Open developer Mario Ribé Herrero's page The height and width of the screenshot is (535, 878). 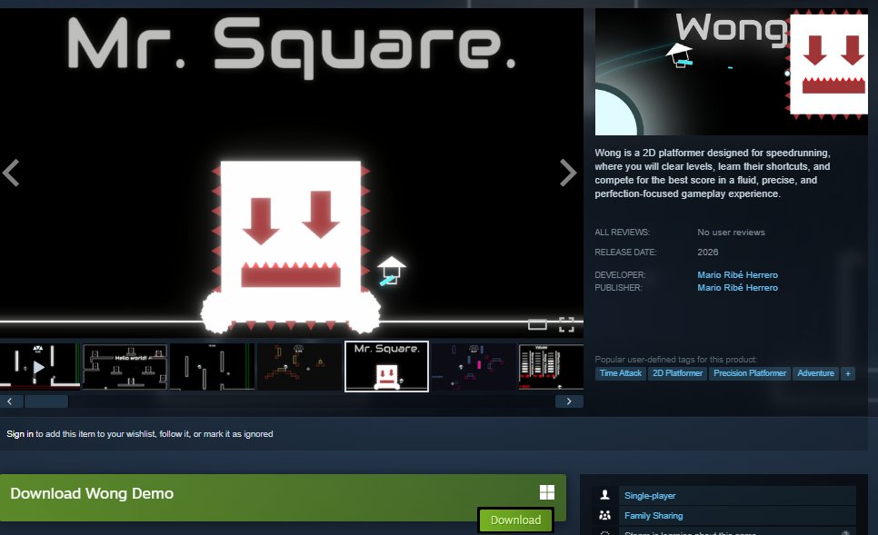[x=737, y=275]
